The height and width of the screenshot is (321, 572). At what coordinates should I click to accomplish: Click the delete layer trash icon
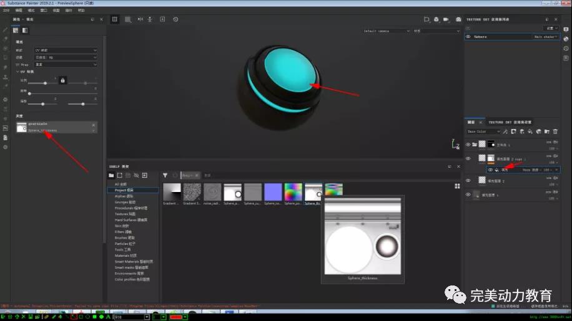pos(555,132)
